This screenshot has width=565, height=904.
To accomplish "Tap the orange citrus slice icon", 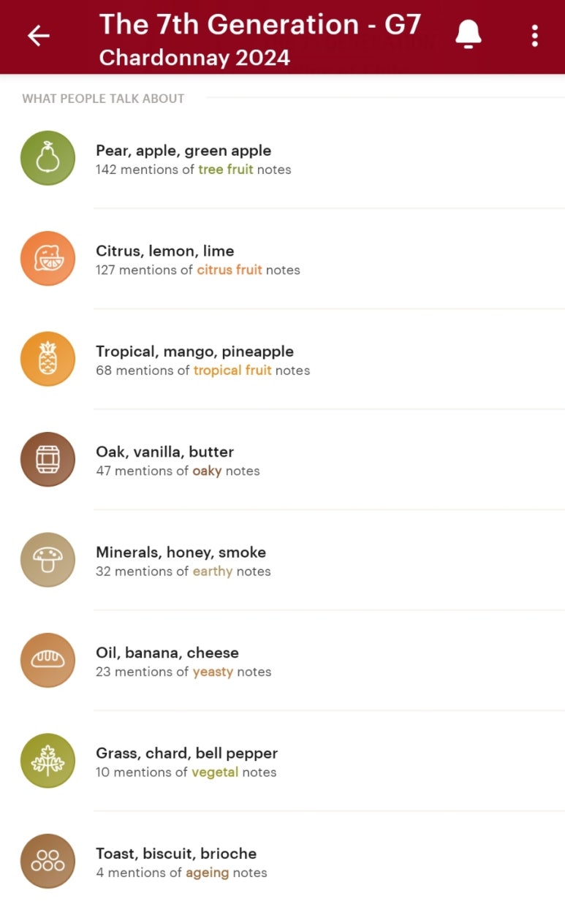I will [48, 258].
